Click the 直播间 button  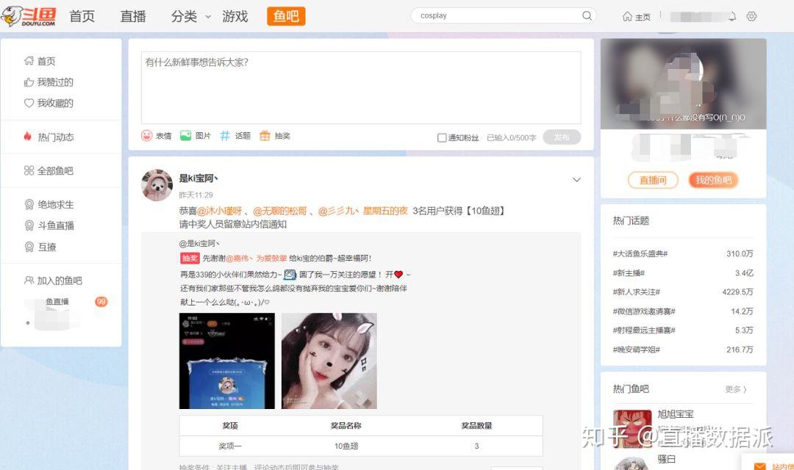(653, 180)
